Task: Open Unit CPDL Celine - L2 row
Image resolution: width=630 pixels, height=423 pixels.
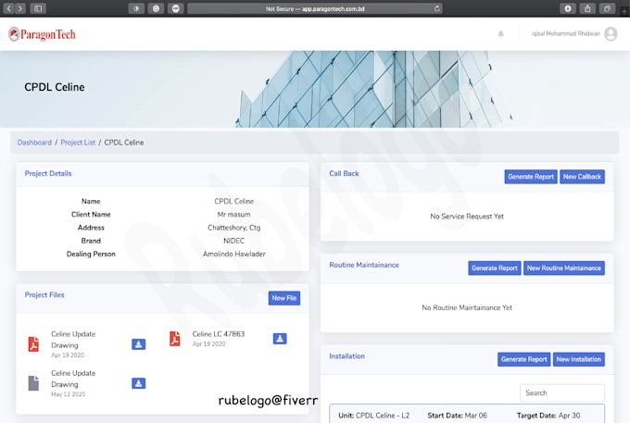Action: click(467, 414)
